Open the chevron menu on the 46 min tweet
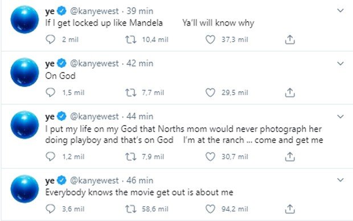This screenshot has width=353, height=221. point(340,180)
